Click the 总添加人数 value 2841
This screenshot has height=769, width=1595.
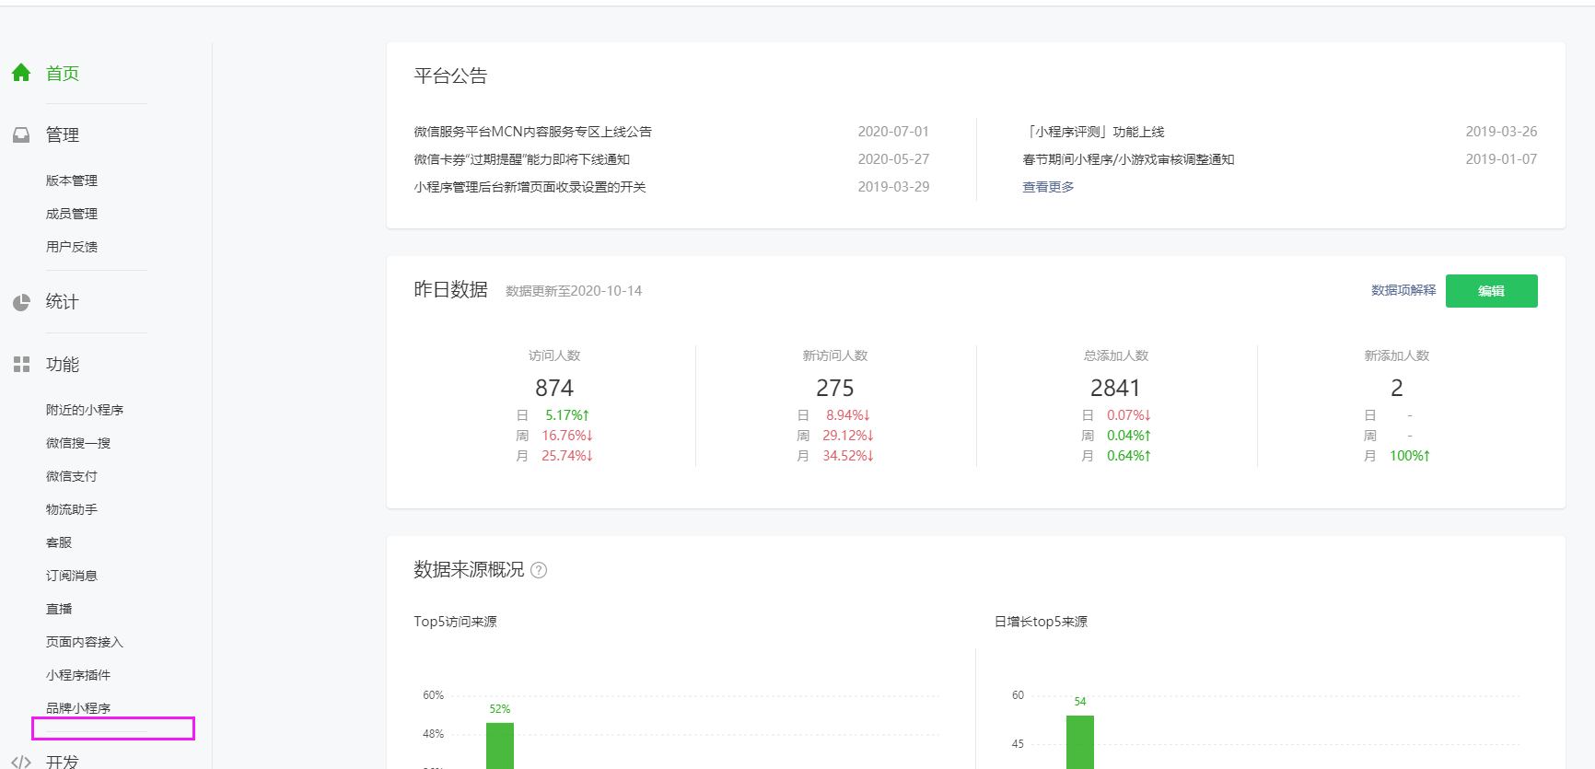click(x=1115, y=388)
